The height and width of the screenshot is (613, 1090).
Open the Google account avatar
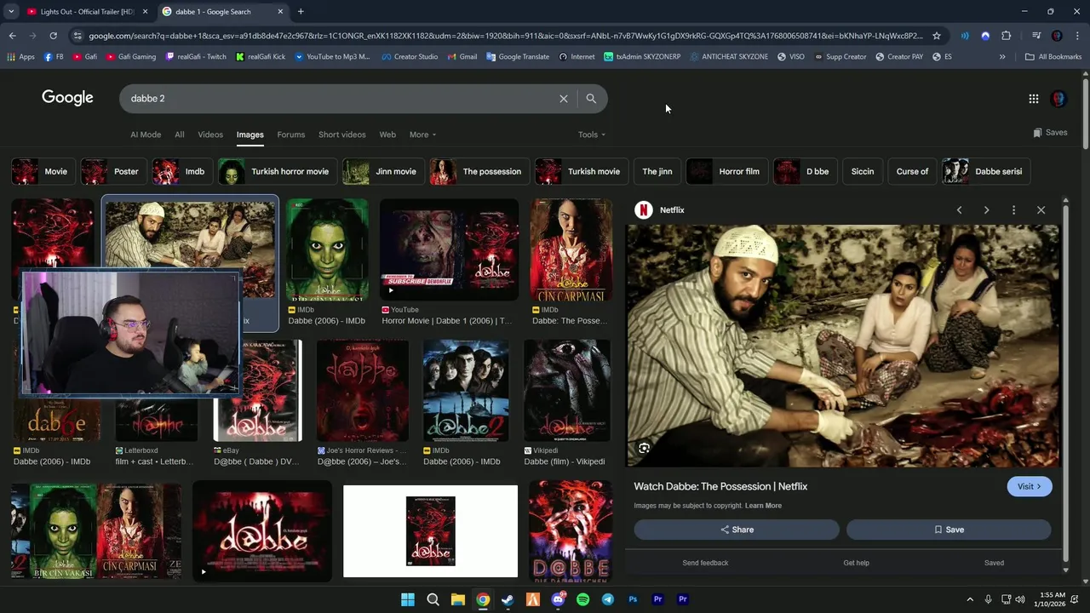pos(1058,99)
